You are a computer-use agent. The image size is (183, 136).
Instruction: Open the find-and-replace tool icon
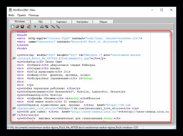point(47,27)
